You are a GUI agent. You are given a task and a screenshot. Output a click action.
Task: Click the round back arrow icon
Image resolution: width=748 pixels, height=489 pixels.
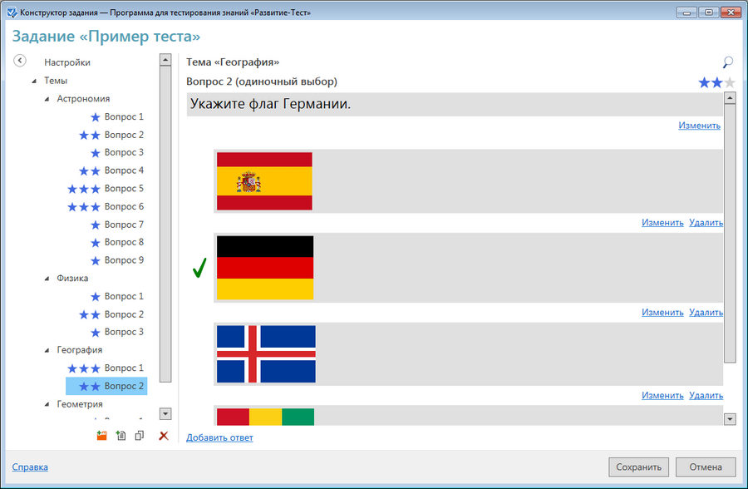[20, 61]
